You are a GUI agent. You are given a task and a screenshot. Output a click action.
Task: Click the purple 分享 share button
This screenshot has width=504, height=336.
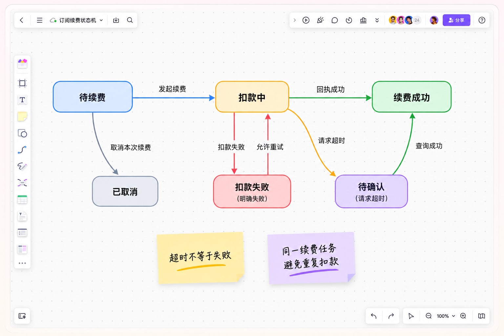[x=456, y=20]
